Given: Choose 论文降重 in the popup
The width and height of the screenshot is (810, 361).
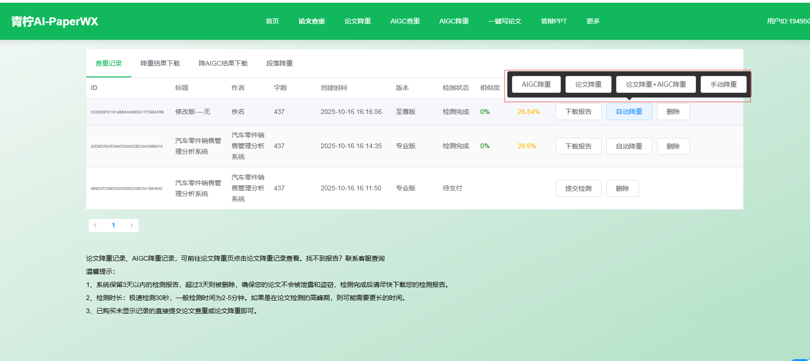Looking at the screenshot, I should [x=588, y=84].
